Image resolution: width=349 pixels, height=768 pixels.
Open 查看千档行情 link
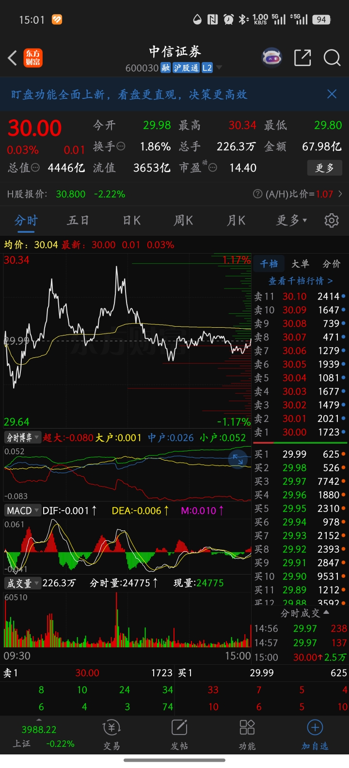coord(301,281)
